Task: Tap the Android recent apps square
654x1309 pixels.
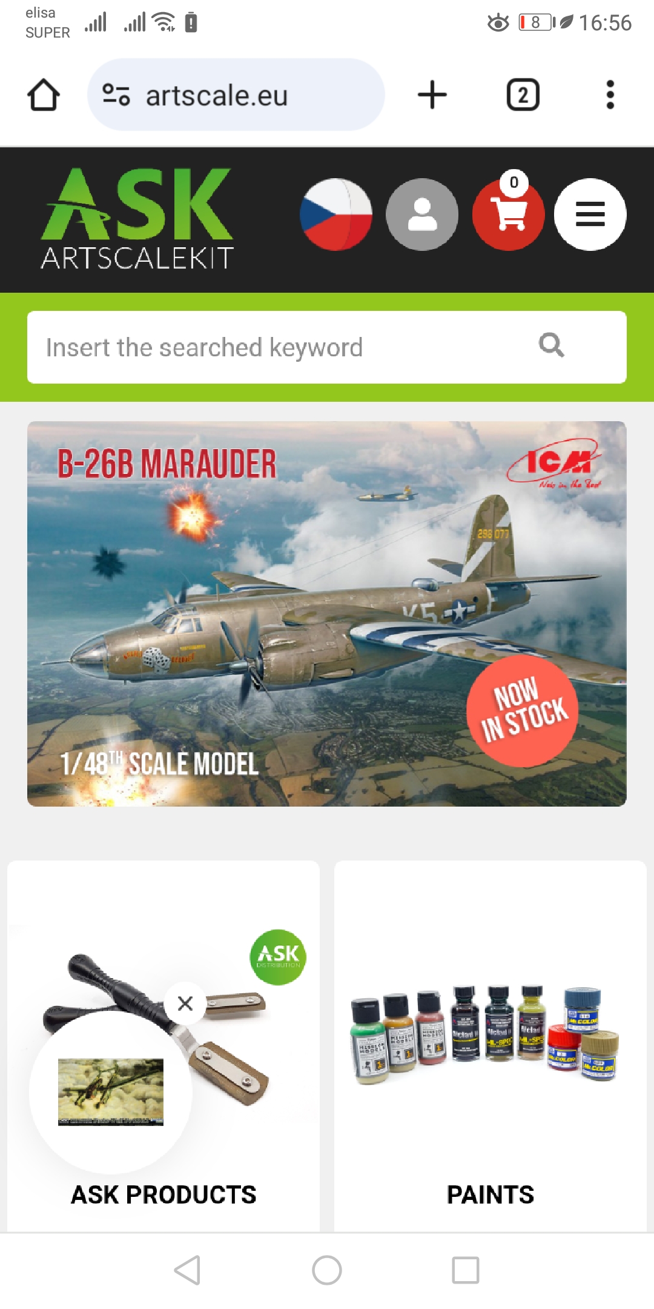Action: point(466,1270)
